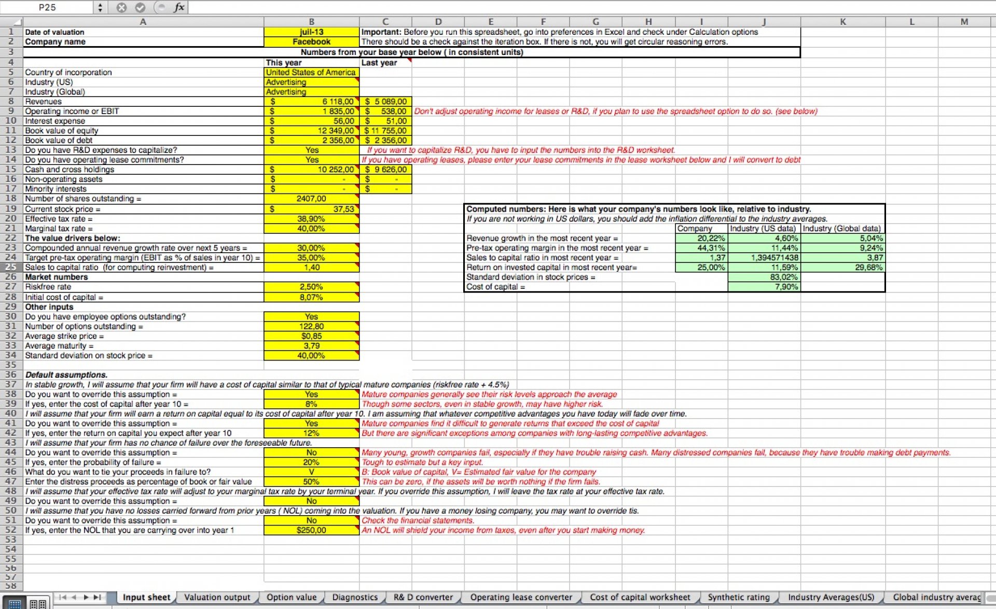The image size is (996, 609).
Task: Click average strike price $0,85 cell
Action: [311, 336]
